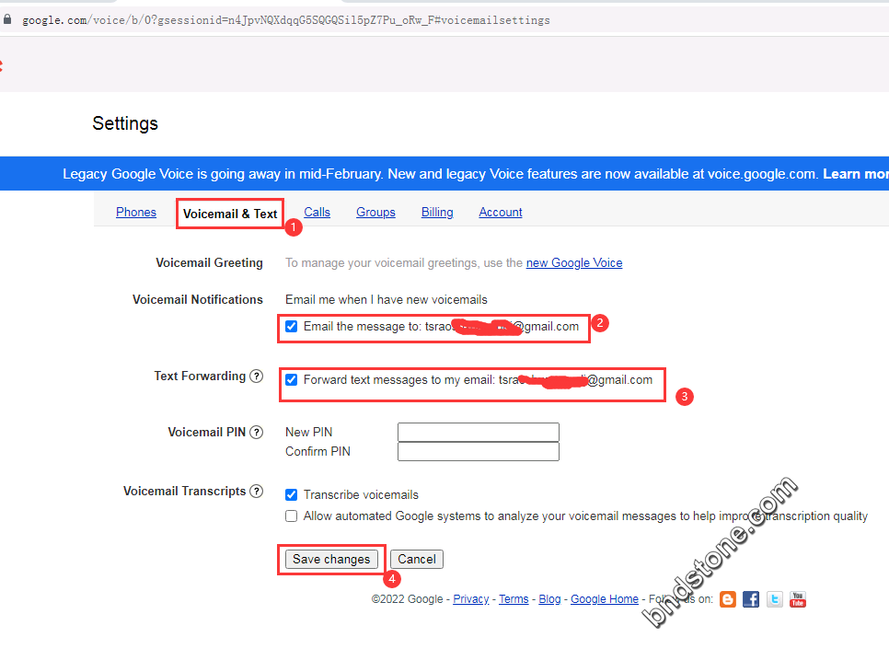Follow the 'new Google Voice' link

pos(574,262)
